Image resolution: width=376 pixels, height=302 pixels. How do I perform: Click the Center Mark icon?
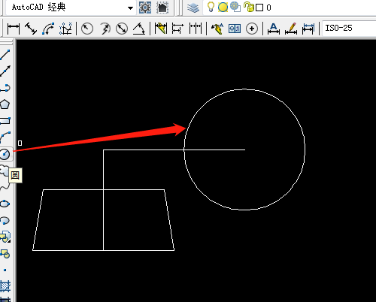252,29
